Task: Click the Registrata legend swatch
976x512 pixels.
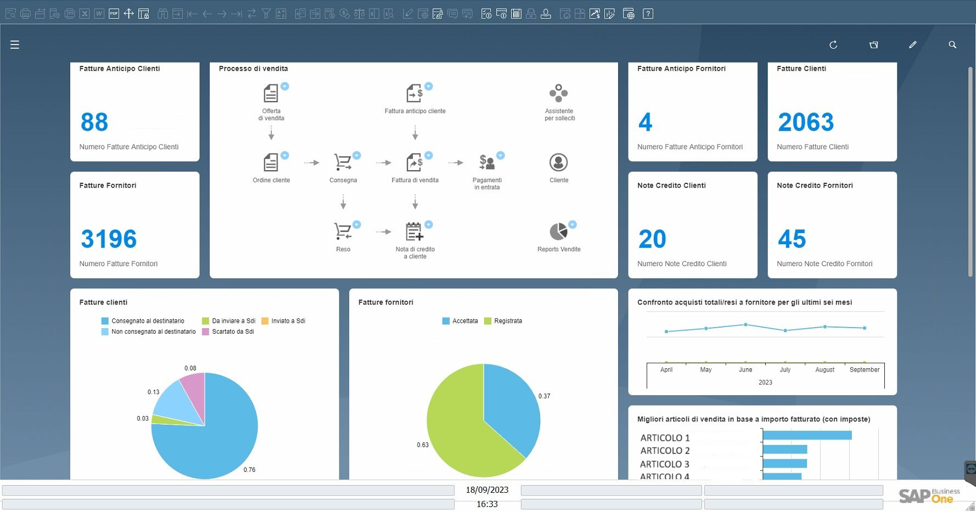Action: [487, 321]
